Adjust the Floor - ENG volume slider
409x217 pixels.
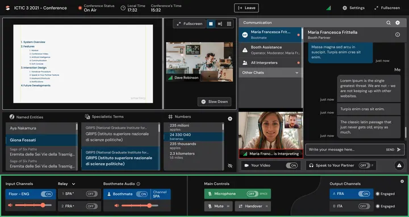[x=33, y=205]
